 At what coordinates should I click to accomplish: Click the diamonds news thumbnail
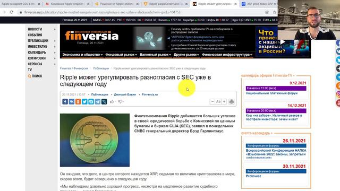click(x=149, y=38)
